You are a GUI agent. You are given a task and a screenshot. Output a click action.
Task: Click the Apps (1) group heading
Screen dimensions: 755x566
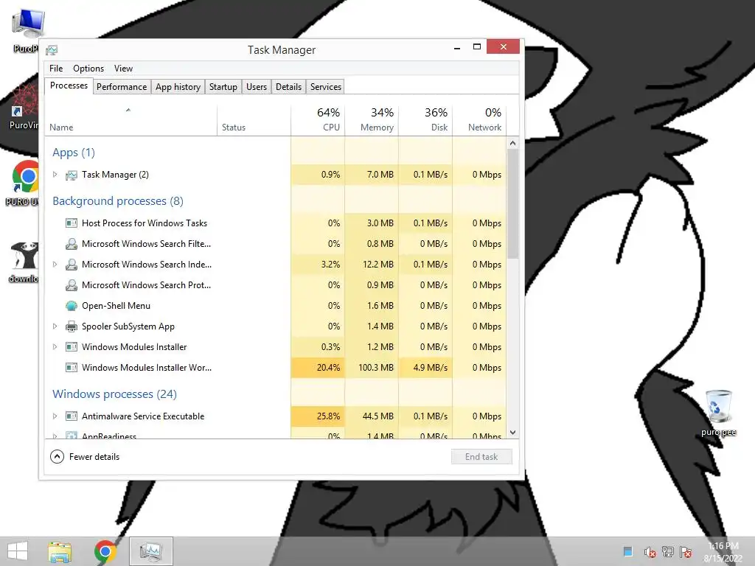[x=74, y=153]
